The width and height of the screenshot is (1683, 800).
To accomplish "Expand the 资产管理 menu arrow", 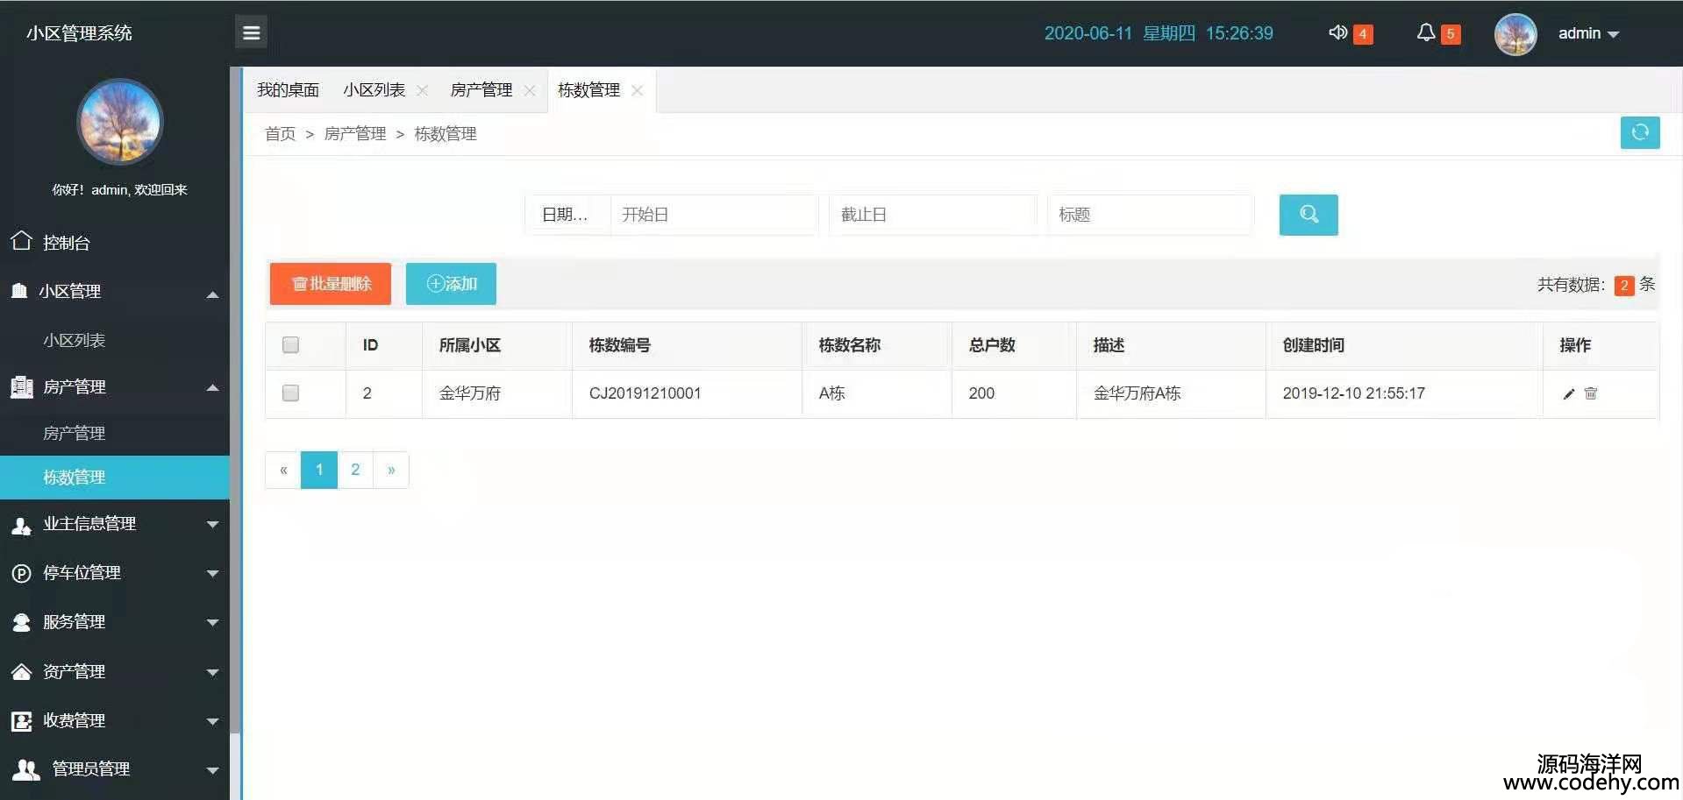I will coord(212,673).
